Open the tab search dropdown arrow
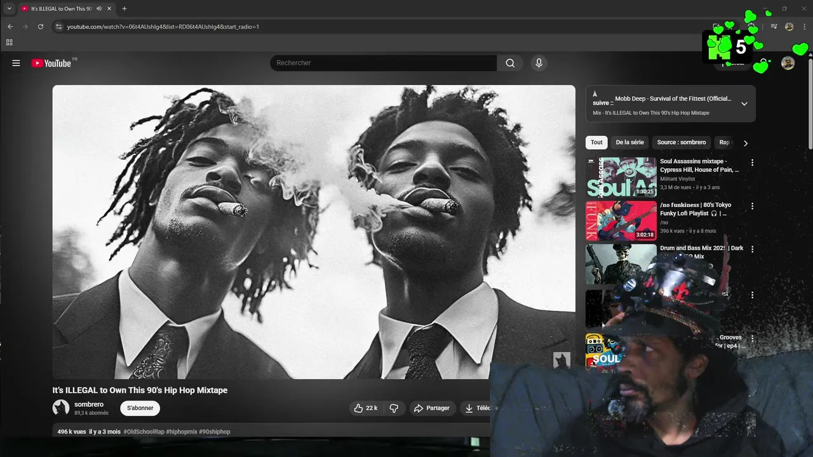Screen dimensions: 813x457 click(x=9, y=9)
